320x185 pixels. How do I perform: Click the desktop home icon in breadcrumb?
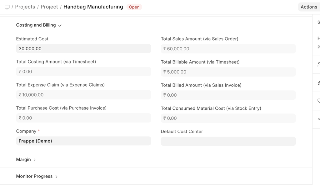click(7, 7)
